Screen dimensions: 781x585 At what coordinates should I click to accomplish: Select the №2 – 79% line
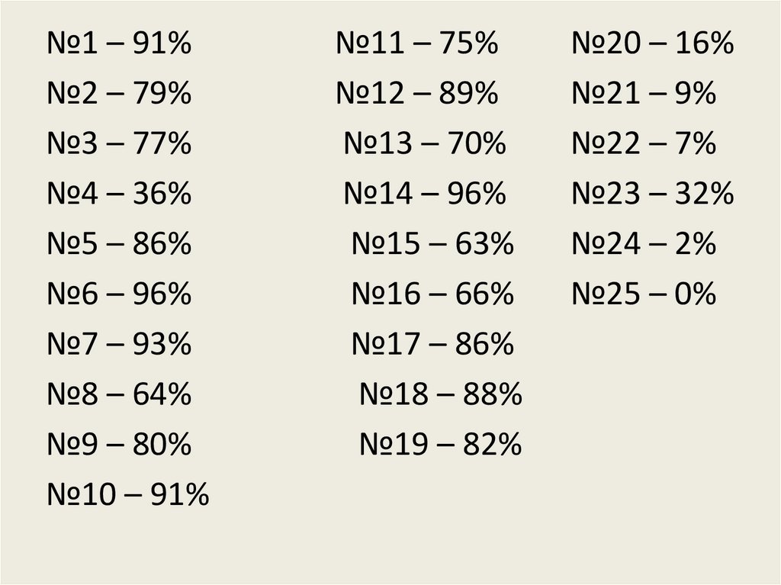tap(119, 95)
